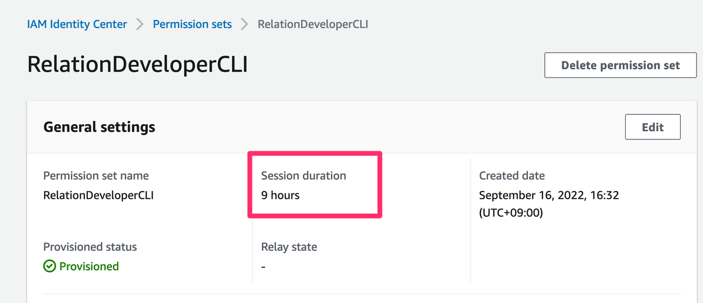The height and width of the screenshot is (303, 703).
Task: Click the Delete permission set button
Action: 620,65
